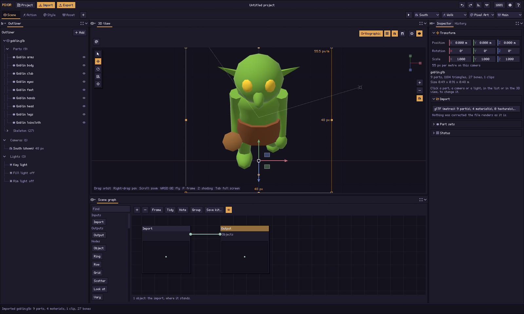
Task: Hide the Goblin arms part
Action: 84,57
